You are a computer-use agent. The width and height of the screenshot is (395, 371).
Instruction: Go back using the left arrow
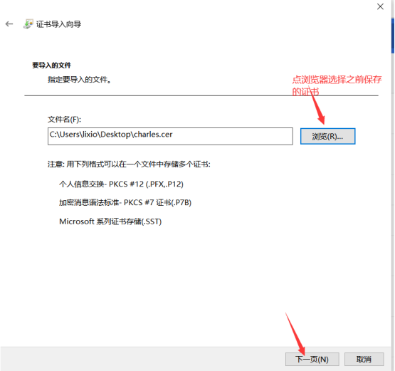pyautogui.click(x=9, y=24)
